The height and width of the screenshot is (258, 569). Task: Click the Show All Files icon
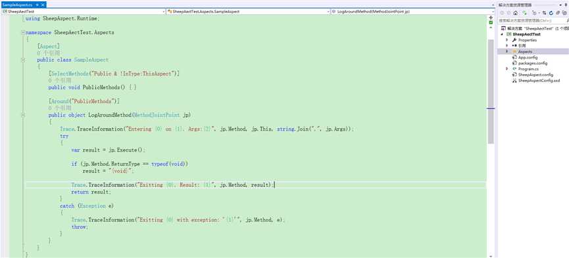tap(564, 12)
